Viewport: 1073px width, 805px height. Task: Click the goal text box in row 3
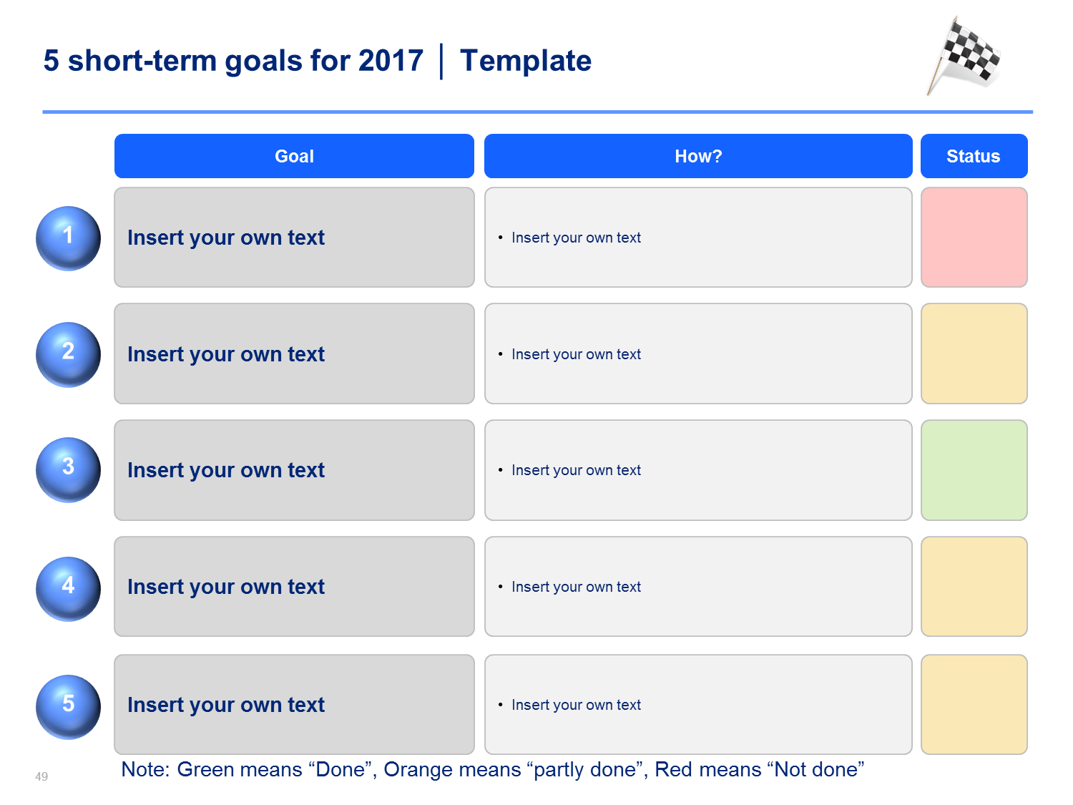pos(294,470)
